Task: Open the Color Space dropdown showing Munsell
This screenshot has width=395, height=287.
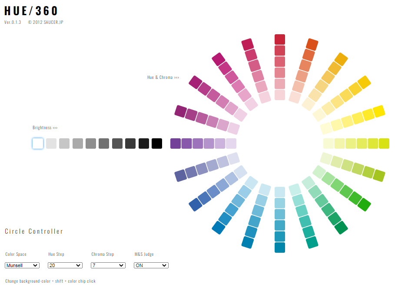Action: [x=22, y=265]
